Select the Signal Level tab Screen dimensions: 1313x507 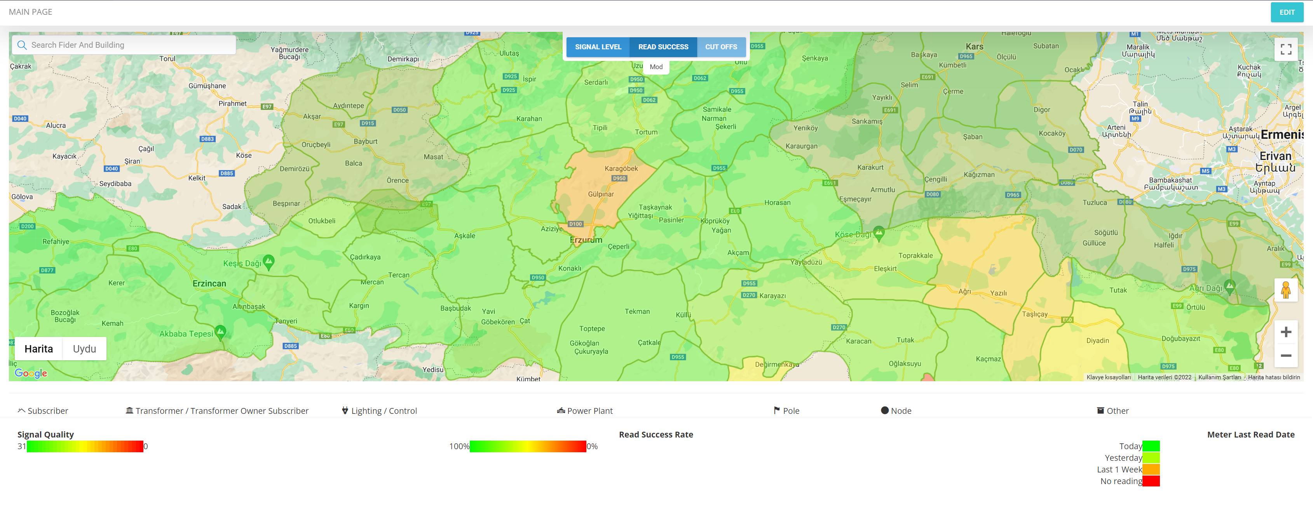598,47
